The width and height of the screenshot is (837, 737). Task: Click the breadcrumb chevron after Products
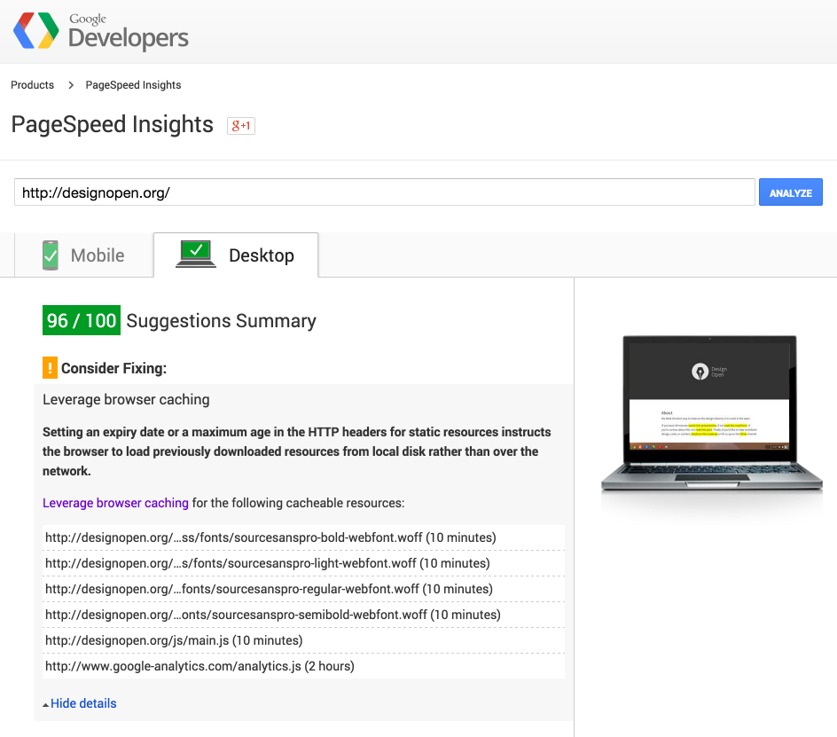pos(70,85)
